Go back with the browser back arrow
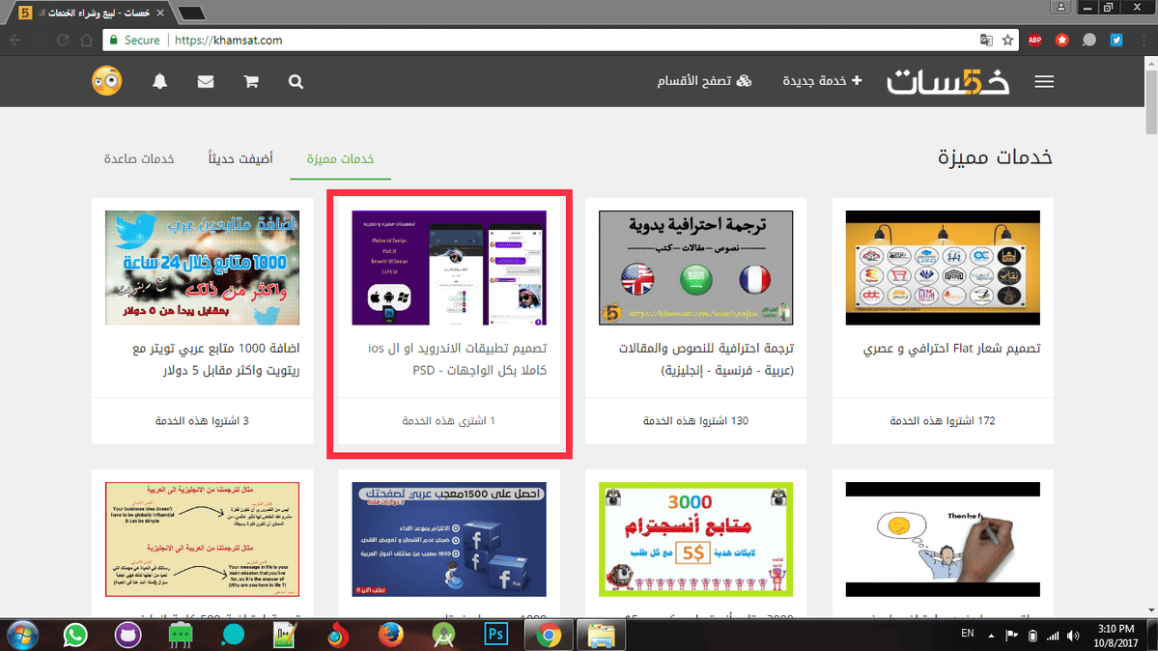This screenshot has width=1158, height=651. coord(15,40)
